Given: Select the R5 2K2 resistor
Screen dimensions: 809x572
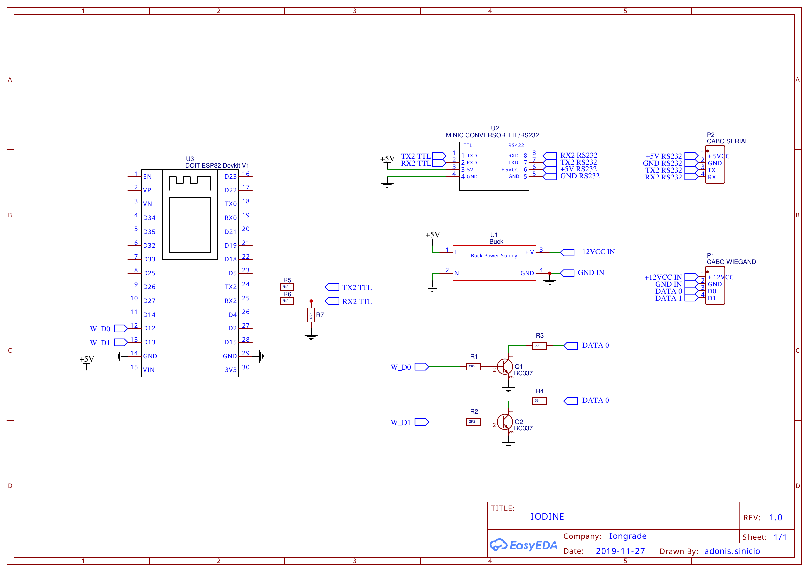Looking at the screenshot, I should [x=287, y=287].
